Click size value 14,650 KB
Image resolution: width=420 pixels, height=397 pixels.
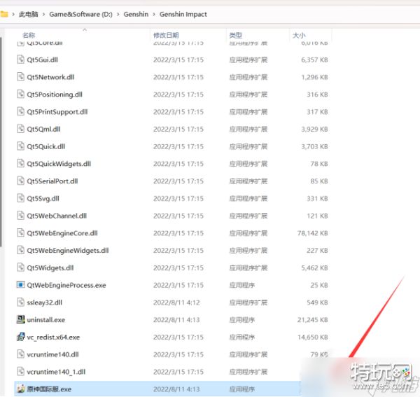click(x=313, y=337)
